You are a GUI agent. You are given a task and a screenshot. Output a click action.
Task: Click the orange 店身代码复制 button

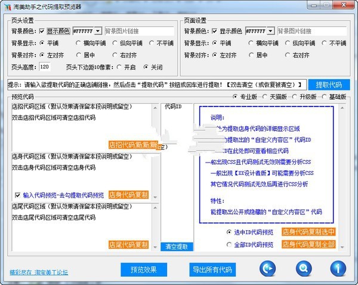pos(128,195)
